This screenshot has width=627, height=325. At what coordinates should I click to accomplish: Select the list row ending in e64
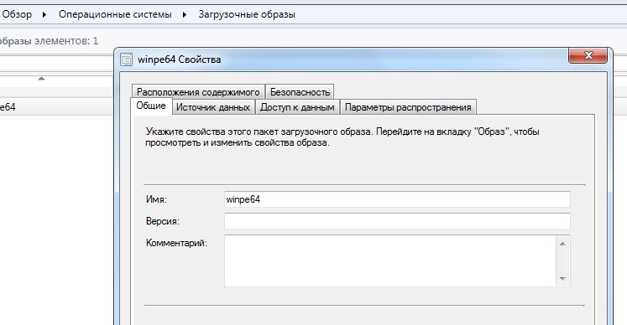[57, 107]
